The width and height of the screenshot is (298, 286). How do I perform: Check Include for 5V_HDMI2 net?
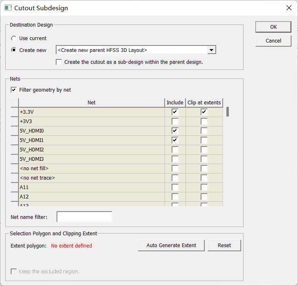click(x=175, y=150)
